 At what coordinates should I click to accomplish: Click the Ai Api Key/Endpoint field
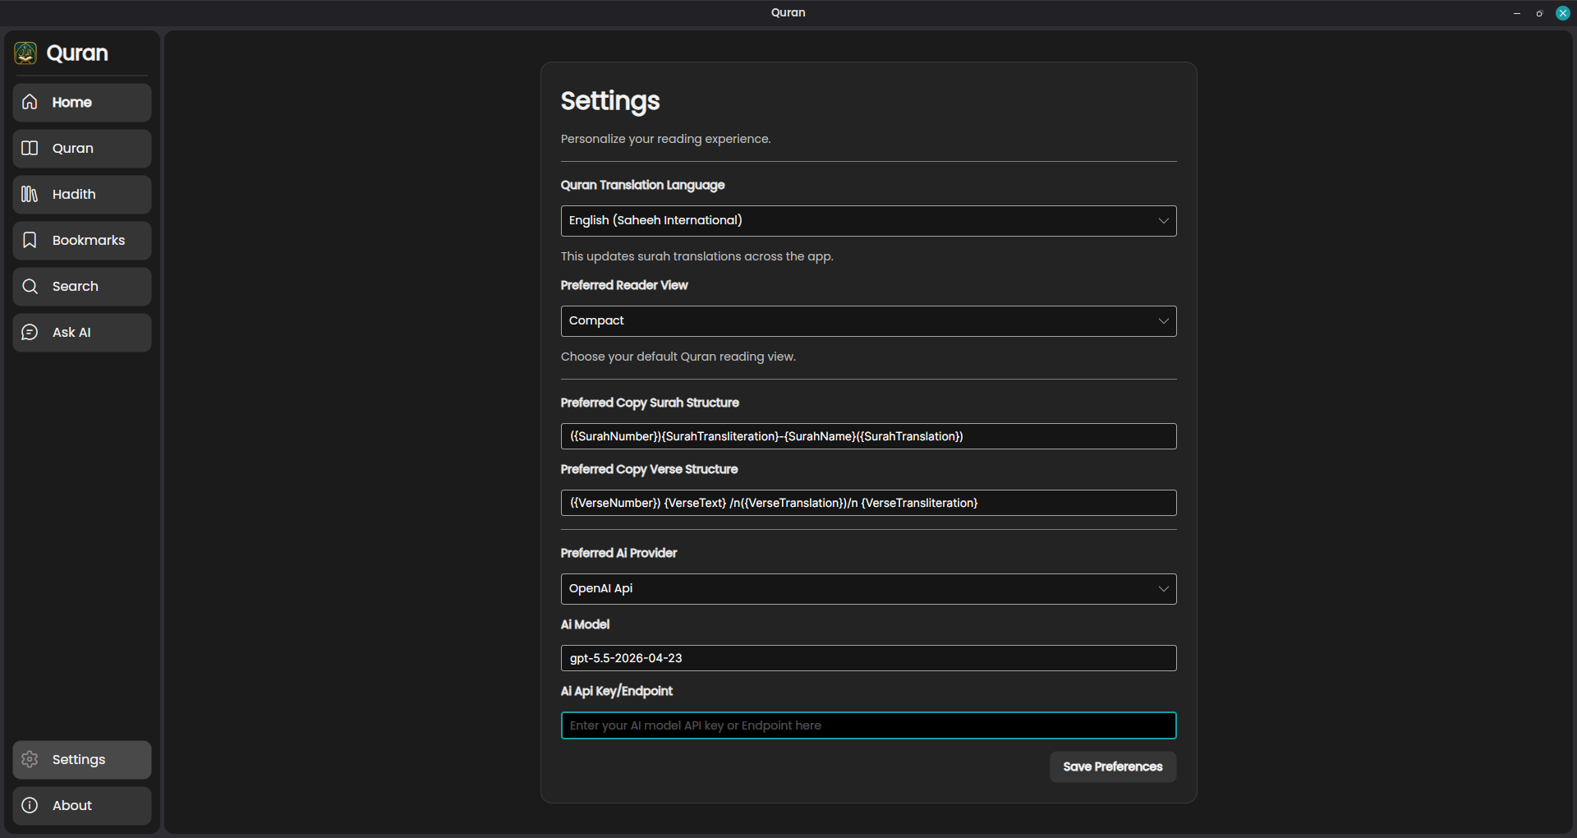pyautogui.click(x=868, y=725)
